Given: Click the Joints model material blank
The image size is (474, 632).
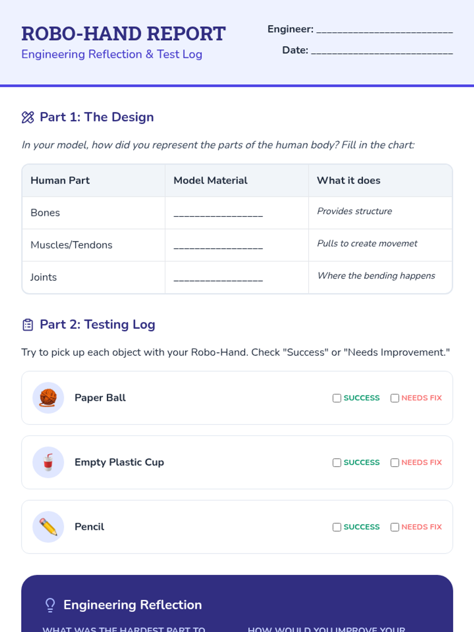Looking at the screenshot, I should pyautogui.click(x=218, y=278).
